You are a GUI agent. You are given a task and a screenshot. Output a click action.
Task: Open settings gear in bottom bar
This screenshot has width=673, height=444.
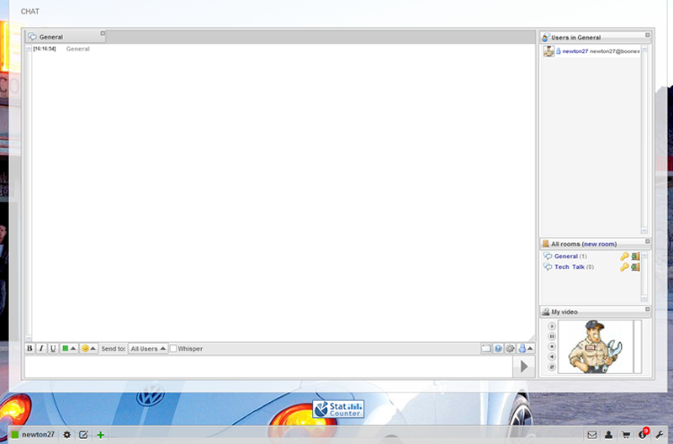[67, 435]
